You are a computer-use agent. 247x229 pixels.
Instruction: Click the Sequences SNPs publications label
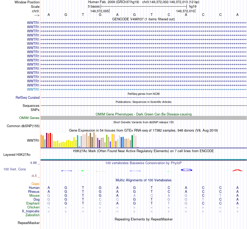tap(31, 108)
